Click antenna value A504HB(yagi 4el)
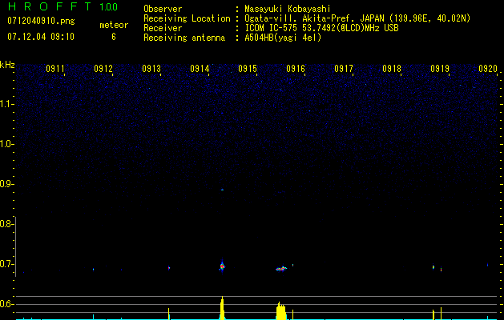Image resolution: width=504 pixels, height=320 pixels. (283, 38)
